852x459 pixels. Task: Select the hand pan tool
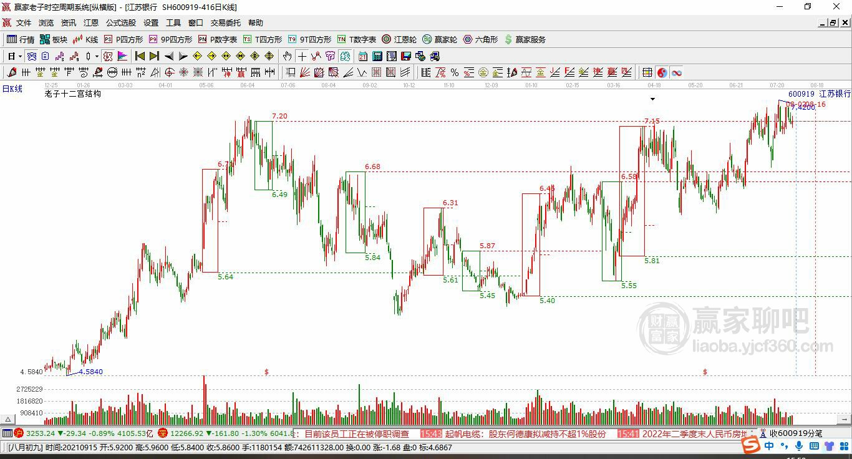coord(286,56)
